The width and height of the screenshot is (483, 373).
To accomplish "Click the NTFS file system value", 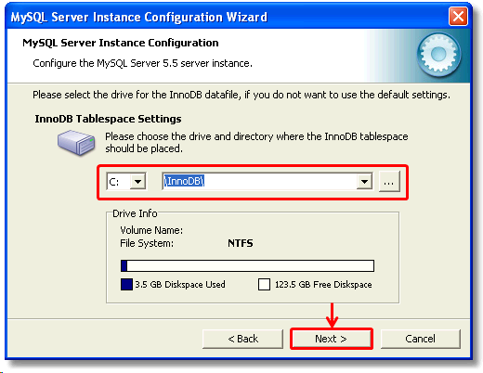I will 241,243.
